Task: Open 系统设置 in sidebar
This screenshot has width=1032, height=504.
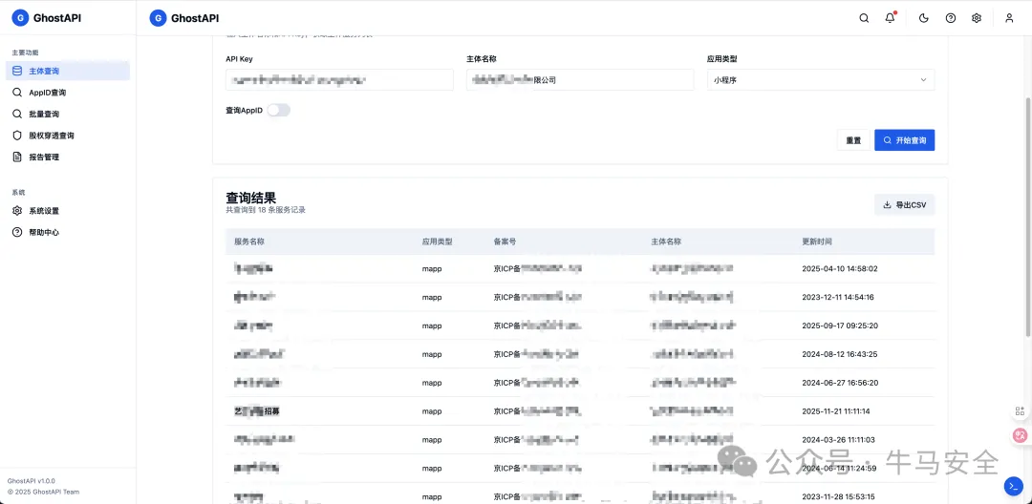Action: tap(43, 211)
